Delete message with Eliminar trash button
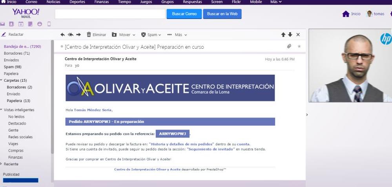This screenshot has width=392, height=187. tap(96, 35)
